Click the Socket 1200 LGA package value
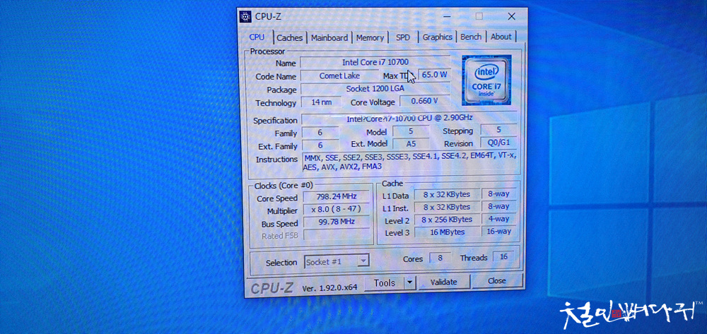Viewport: 707px width, 334px height. tap(375, 89)
